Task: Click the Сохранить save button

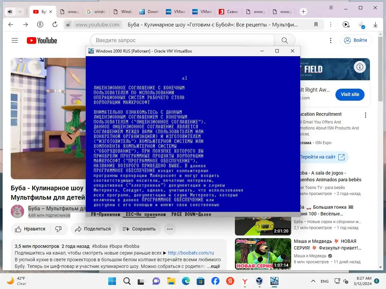Action: click(140, 229)
